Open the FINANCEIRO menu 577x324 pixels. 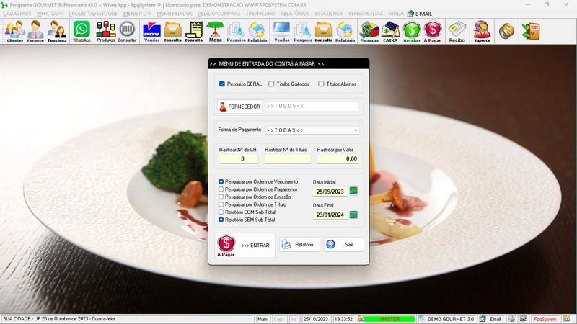(260, 13)
